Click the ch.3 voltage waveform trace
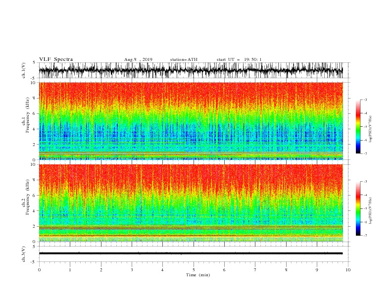This screenshot has width=392, height=303. coord(191,253)
